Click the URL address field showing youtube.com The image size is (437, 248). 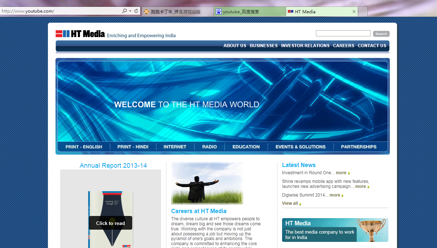tap(61, 11)
